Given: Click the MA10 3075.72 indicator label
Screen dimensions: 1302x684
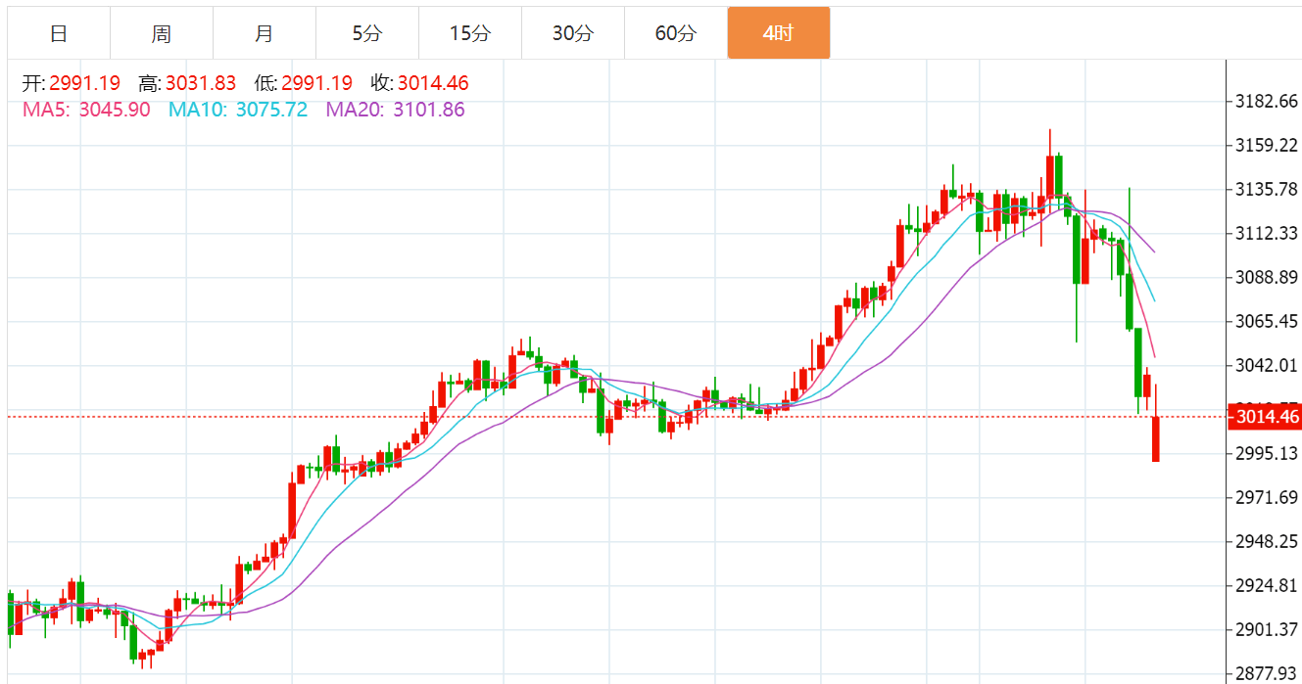Looking at the screenshot, I should 238,110.
